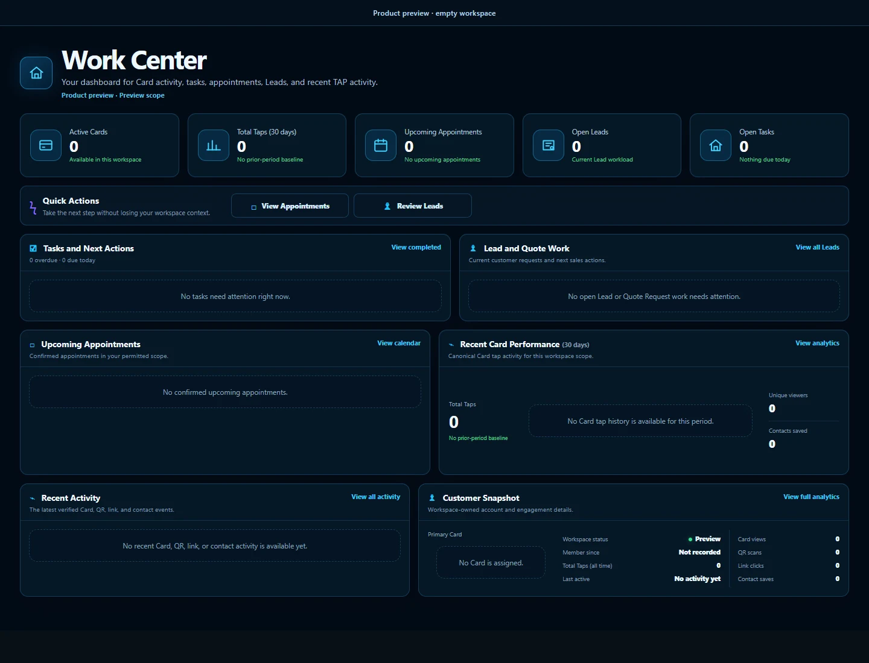The width and height of the screenshot is (869, 663).
Task: Click the Open Leads stat icon
Action: point(549,145)
